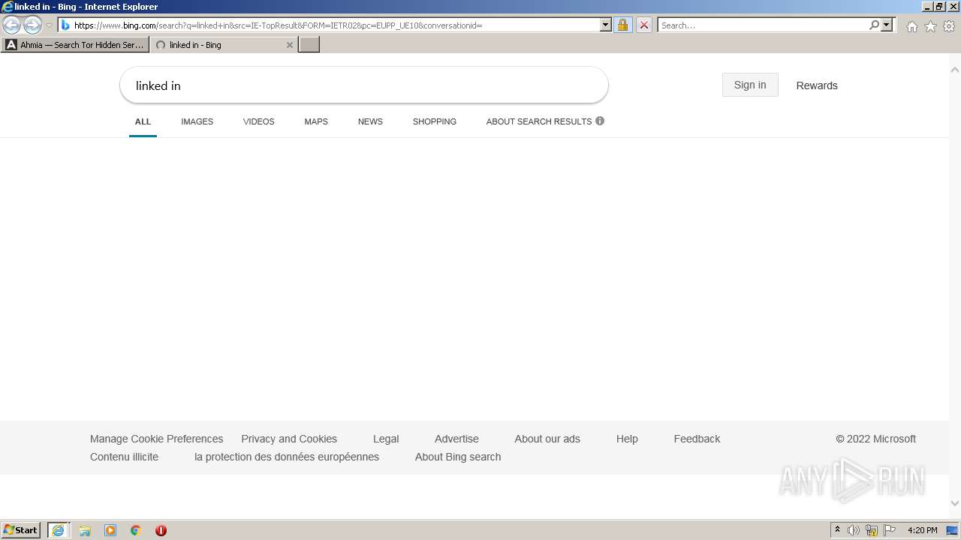Viewport: 961px width, 540px height.
Task: Click the volume speaker tray icon
Action: (854, 530)
